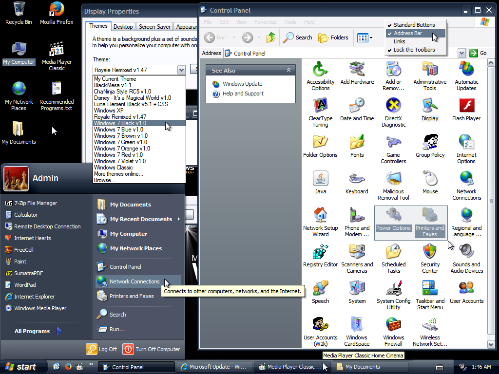Select the Themes tab
The width and height of the screenshot is (499, 374).
(98, 26)
